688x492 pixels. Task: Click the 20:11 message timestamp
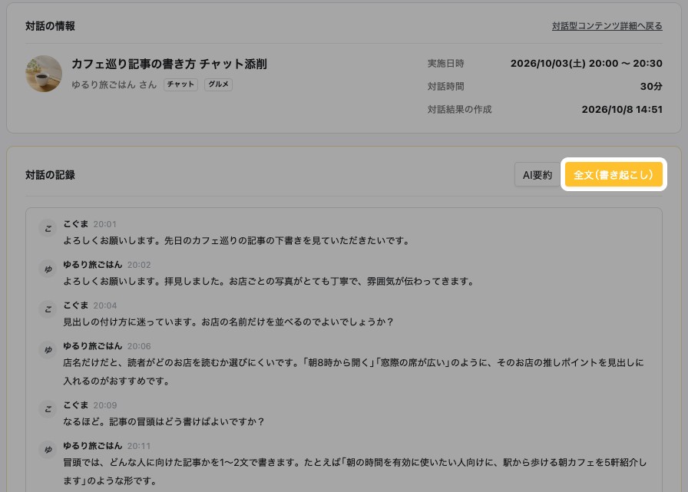[139, 446]
